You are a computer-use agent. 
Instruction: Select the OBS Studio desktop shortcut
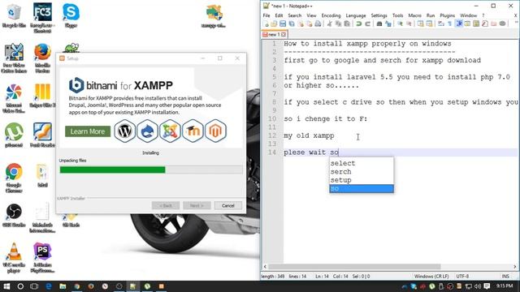coord(14,215)
